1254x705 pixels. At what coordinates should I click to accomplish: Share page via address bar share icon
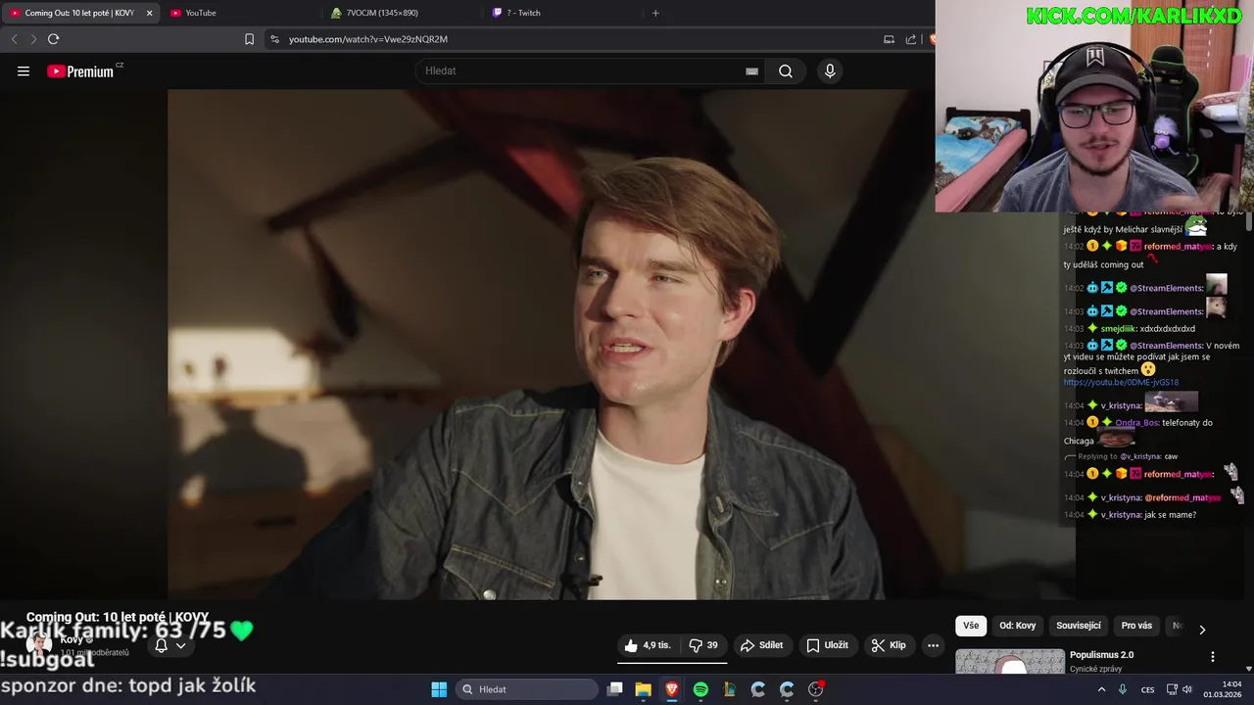pos(911,39)
